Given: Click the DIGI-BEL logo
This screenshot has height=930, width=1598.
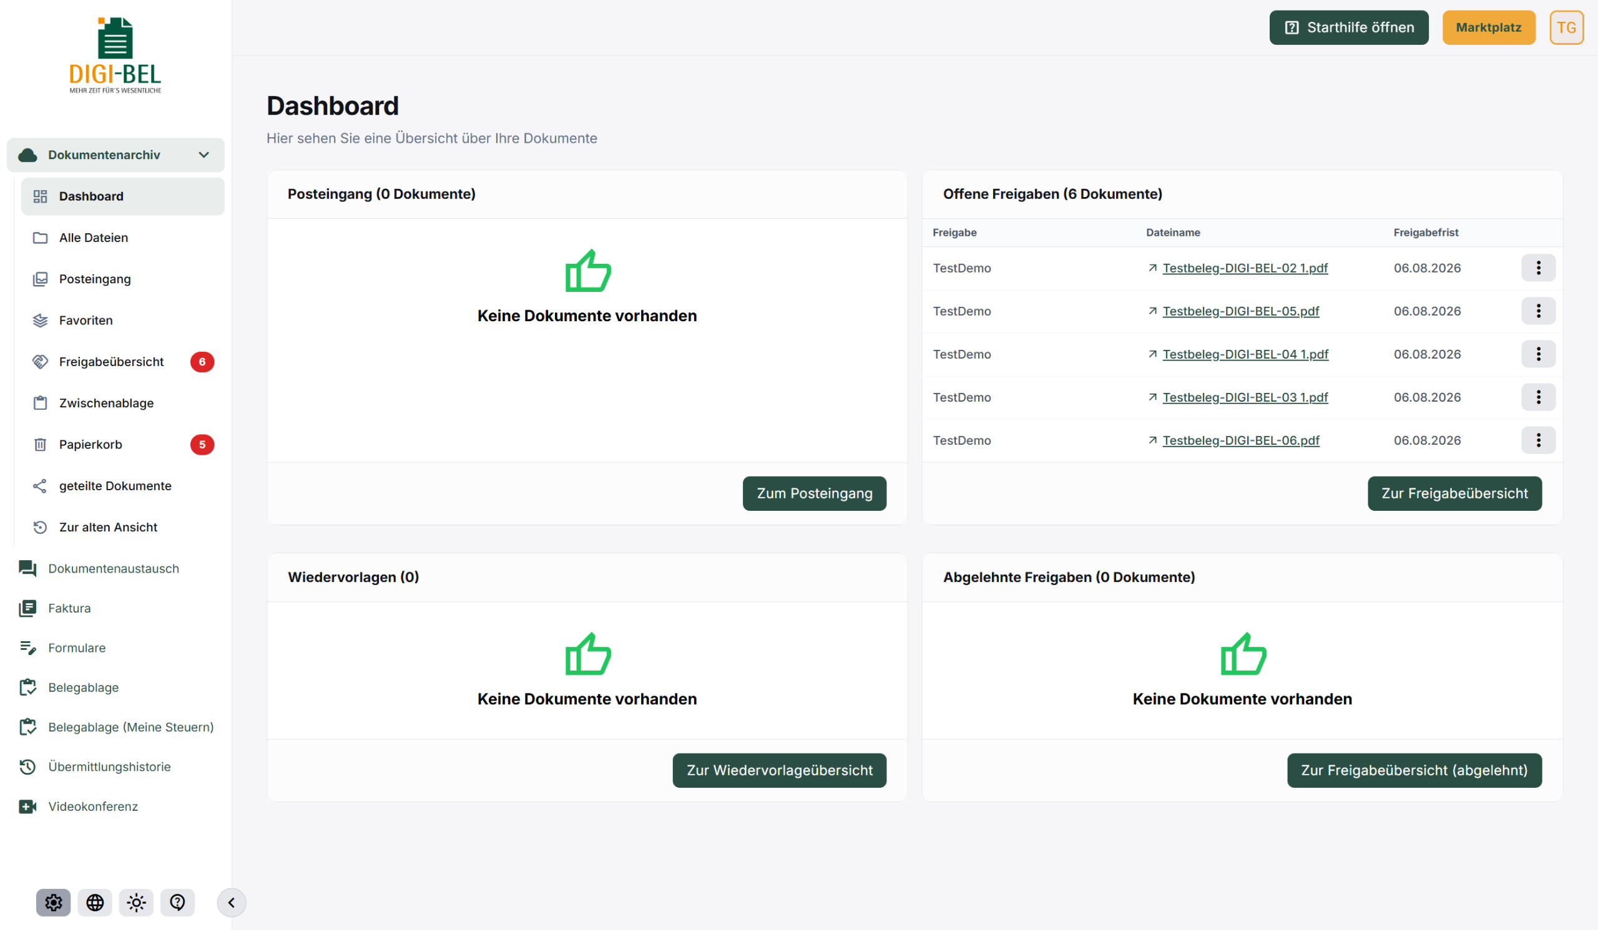Looking at the screenshot, I should click(x=115, y=56).
